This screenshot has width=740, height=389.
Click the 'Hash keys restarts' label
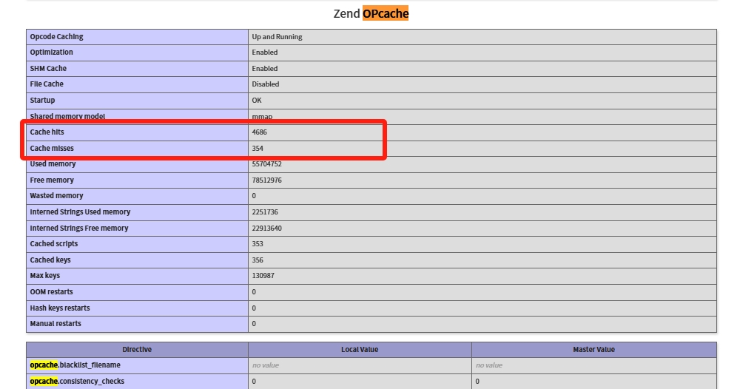coord(60,308)
